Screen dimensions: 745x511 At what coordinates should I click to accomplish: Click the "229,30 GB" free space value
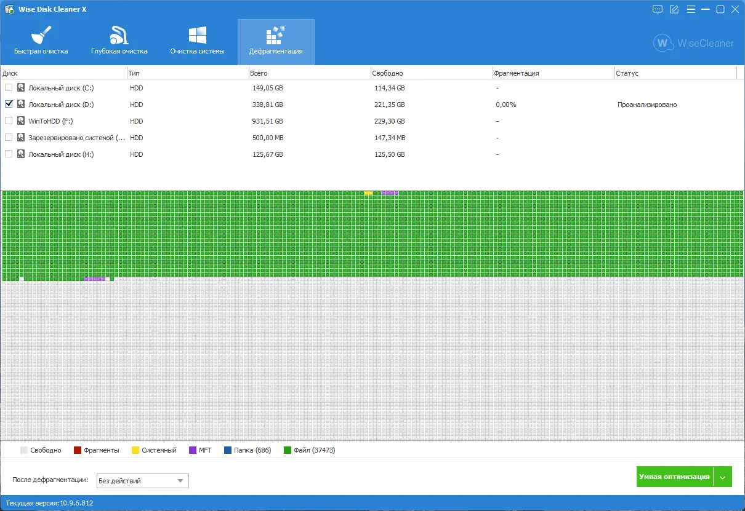(390, 121)
